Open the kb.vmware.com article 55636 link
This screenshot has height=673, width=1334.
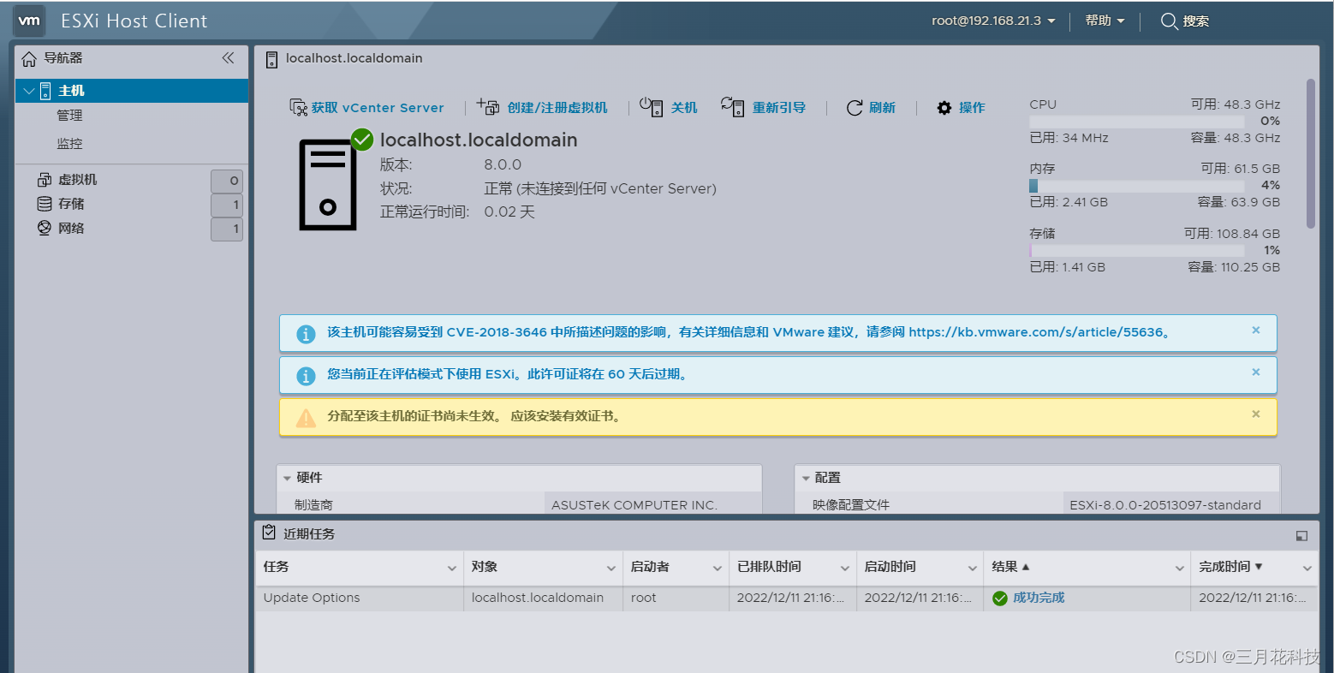(x=1036, y=332)
